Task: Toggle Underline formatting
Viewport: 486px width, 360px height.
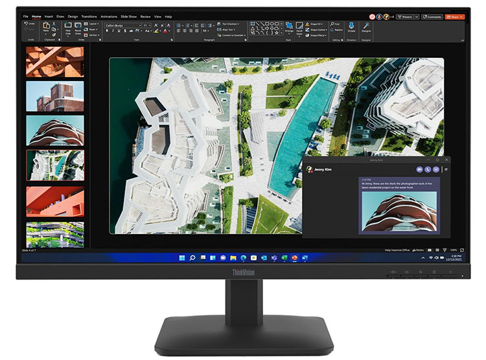Action: click(x=119, y=31)
